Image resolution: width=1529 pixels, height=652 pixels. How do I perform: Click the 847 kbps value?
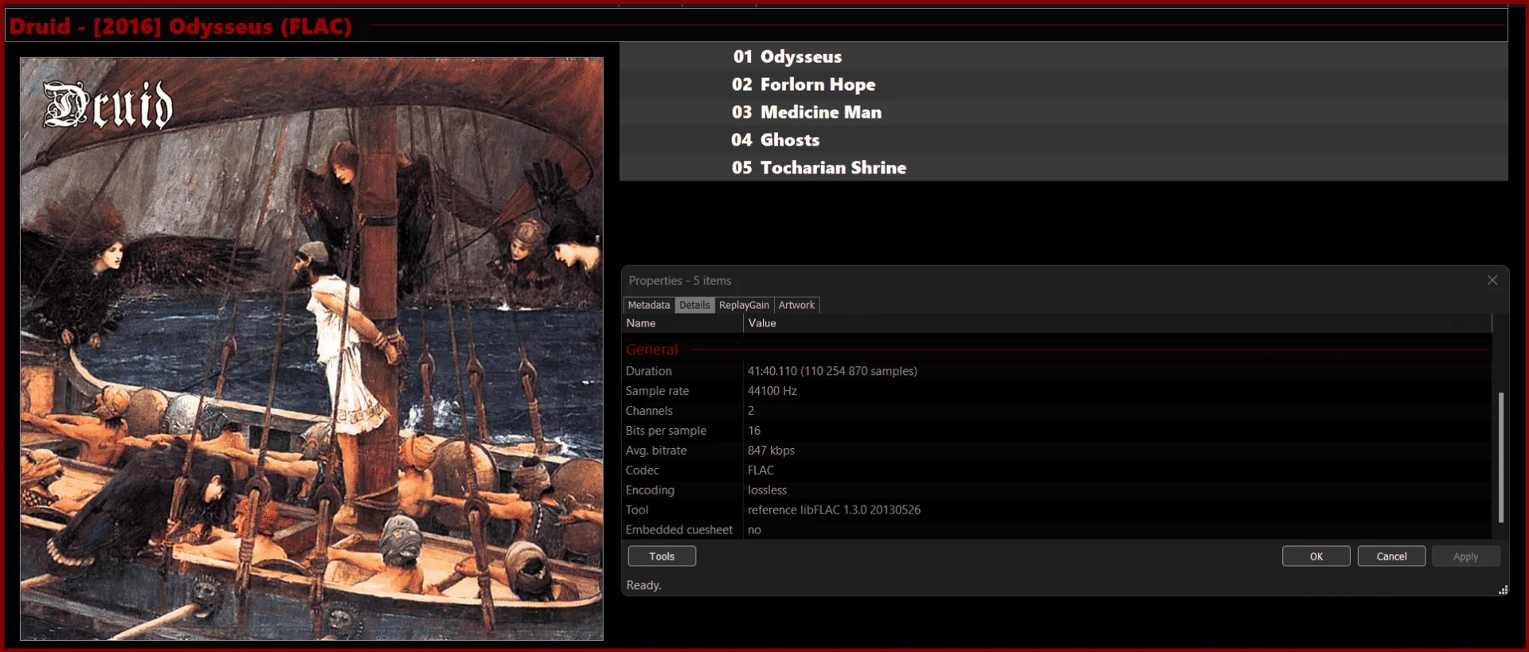click(x=771, y=451)
